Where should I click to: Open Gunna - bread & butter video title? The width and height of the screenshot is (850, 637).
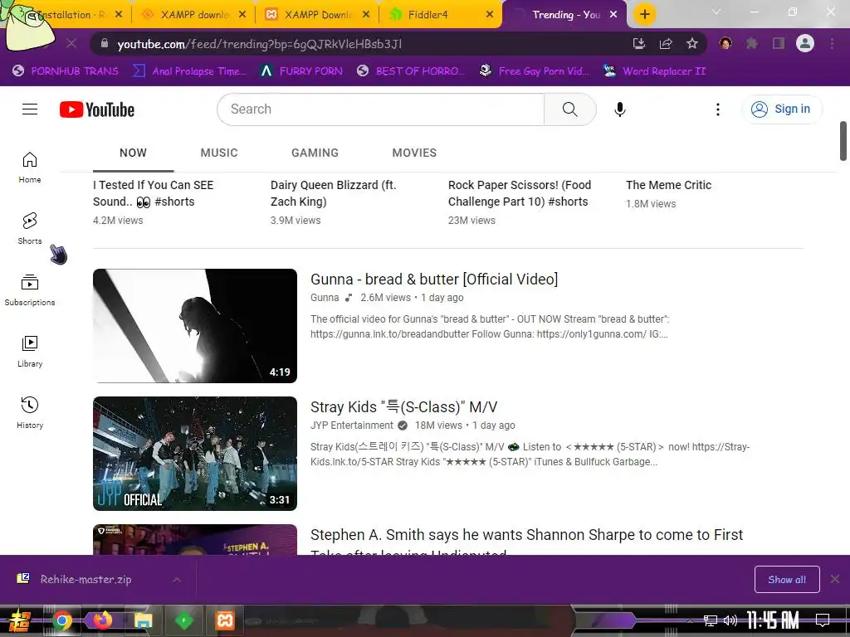(x=433, y=279)
